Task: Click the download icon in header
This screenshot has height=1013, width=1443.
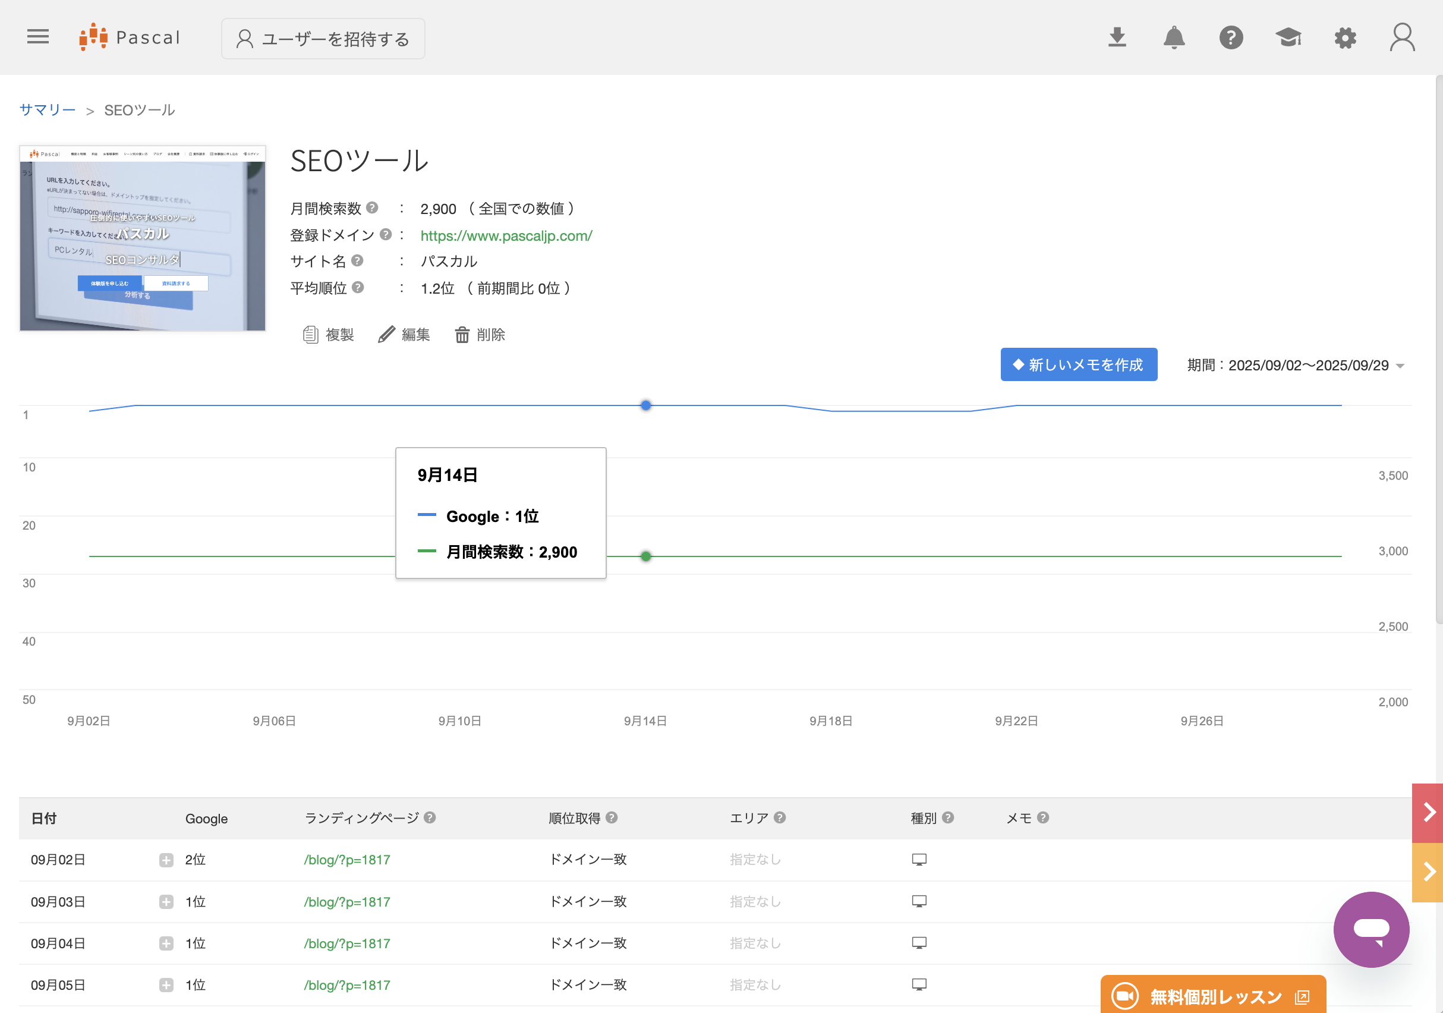Action: click(x=1117, y=37)
